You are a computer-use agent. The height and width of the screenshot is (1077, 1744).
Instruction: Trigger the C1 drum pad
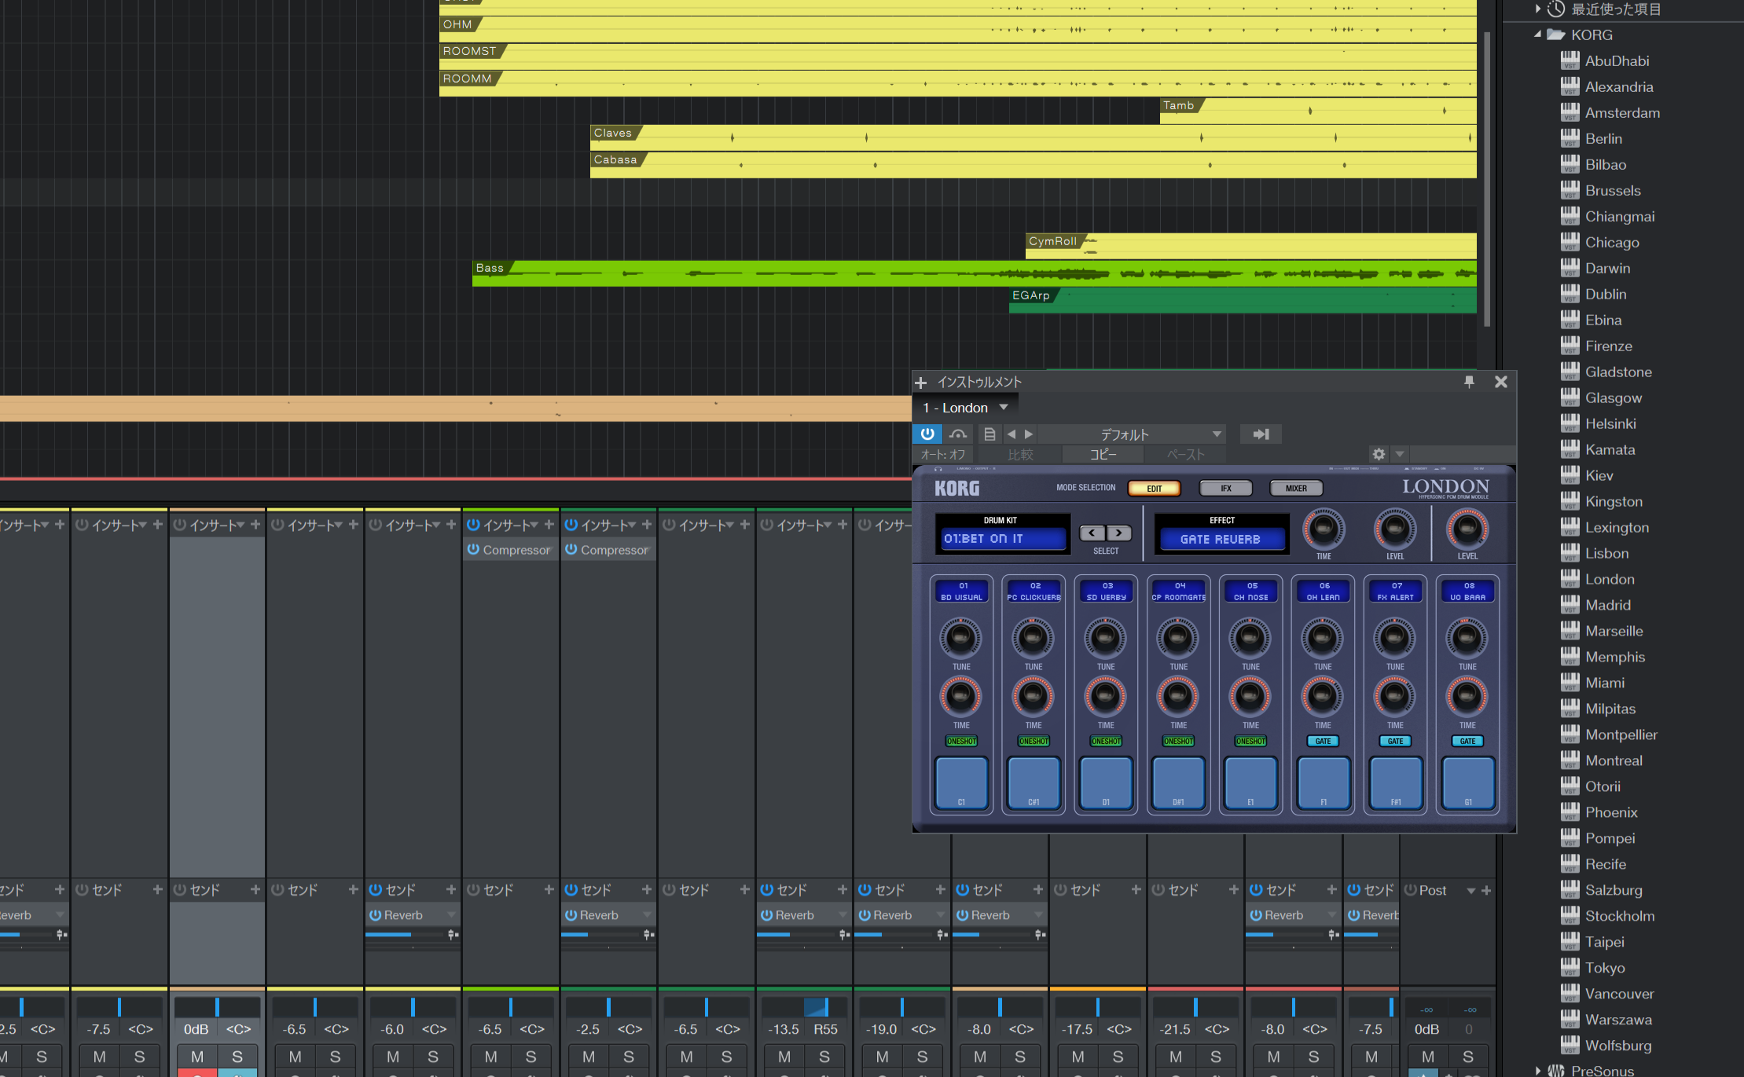[x=962, y=783]
